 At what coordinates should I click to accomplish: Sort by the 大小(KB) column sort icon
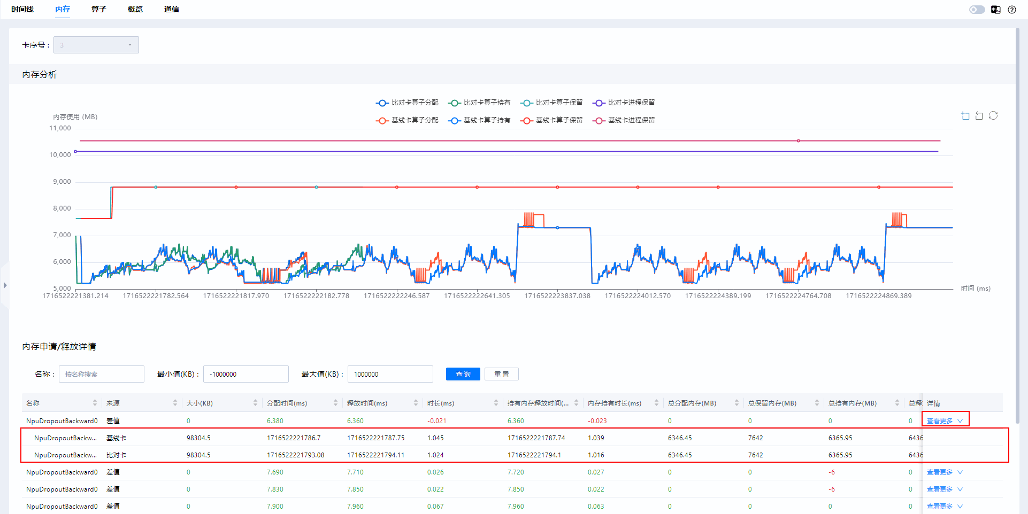[x=255, y=403]
